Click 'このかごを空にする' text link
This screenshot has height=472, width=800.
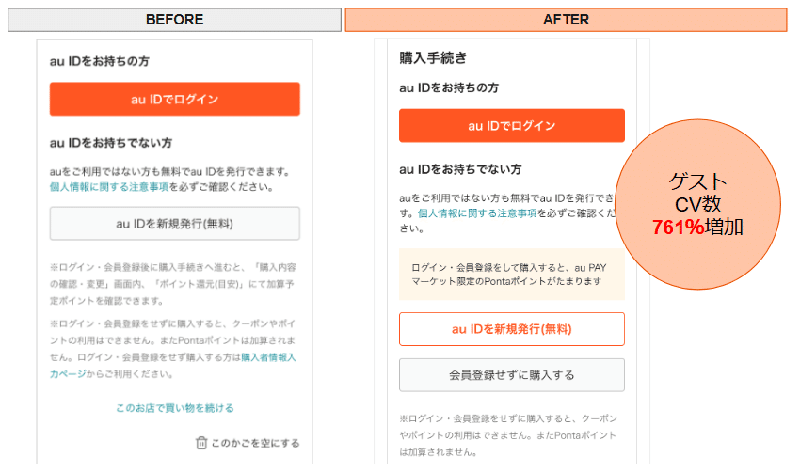pos(256,443)
